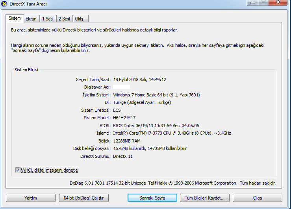Image resolution: width=291 pixels, height=209 pixels.
Task: Click the 'Bilgisayar Adı:' label
Action: tap(97, 87)
